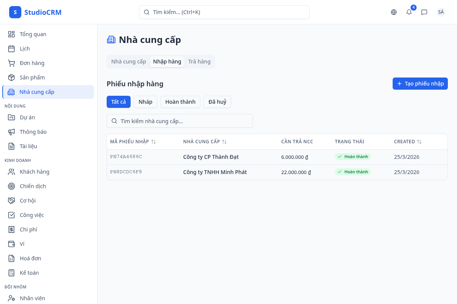Go to Đơn hàng in sidebar

[x=32, y=63]
